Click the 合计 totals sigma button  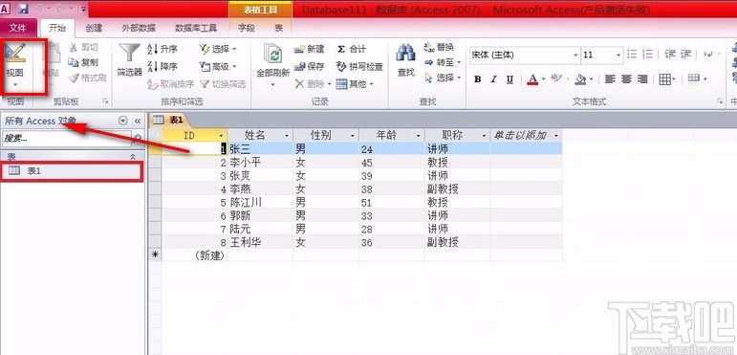(x=352, y=49)
